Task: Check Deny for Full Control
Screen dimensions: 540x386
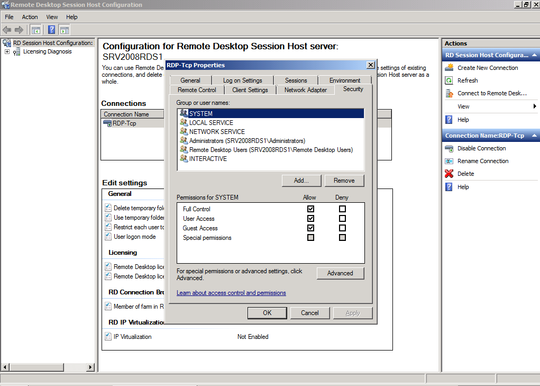Action: click(342, 209)
